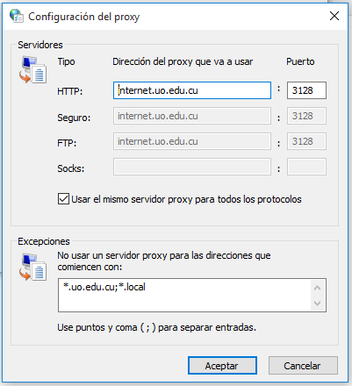Click the FTP port field
This screenshot has width=352, height=386.
click(x=306, y=141)
